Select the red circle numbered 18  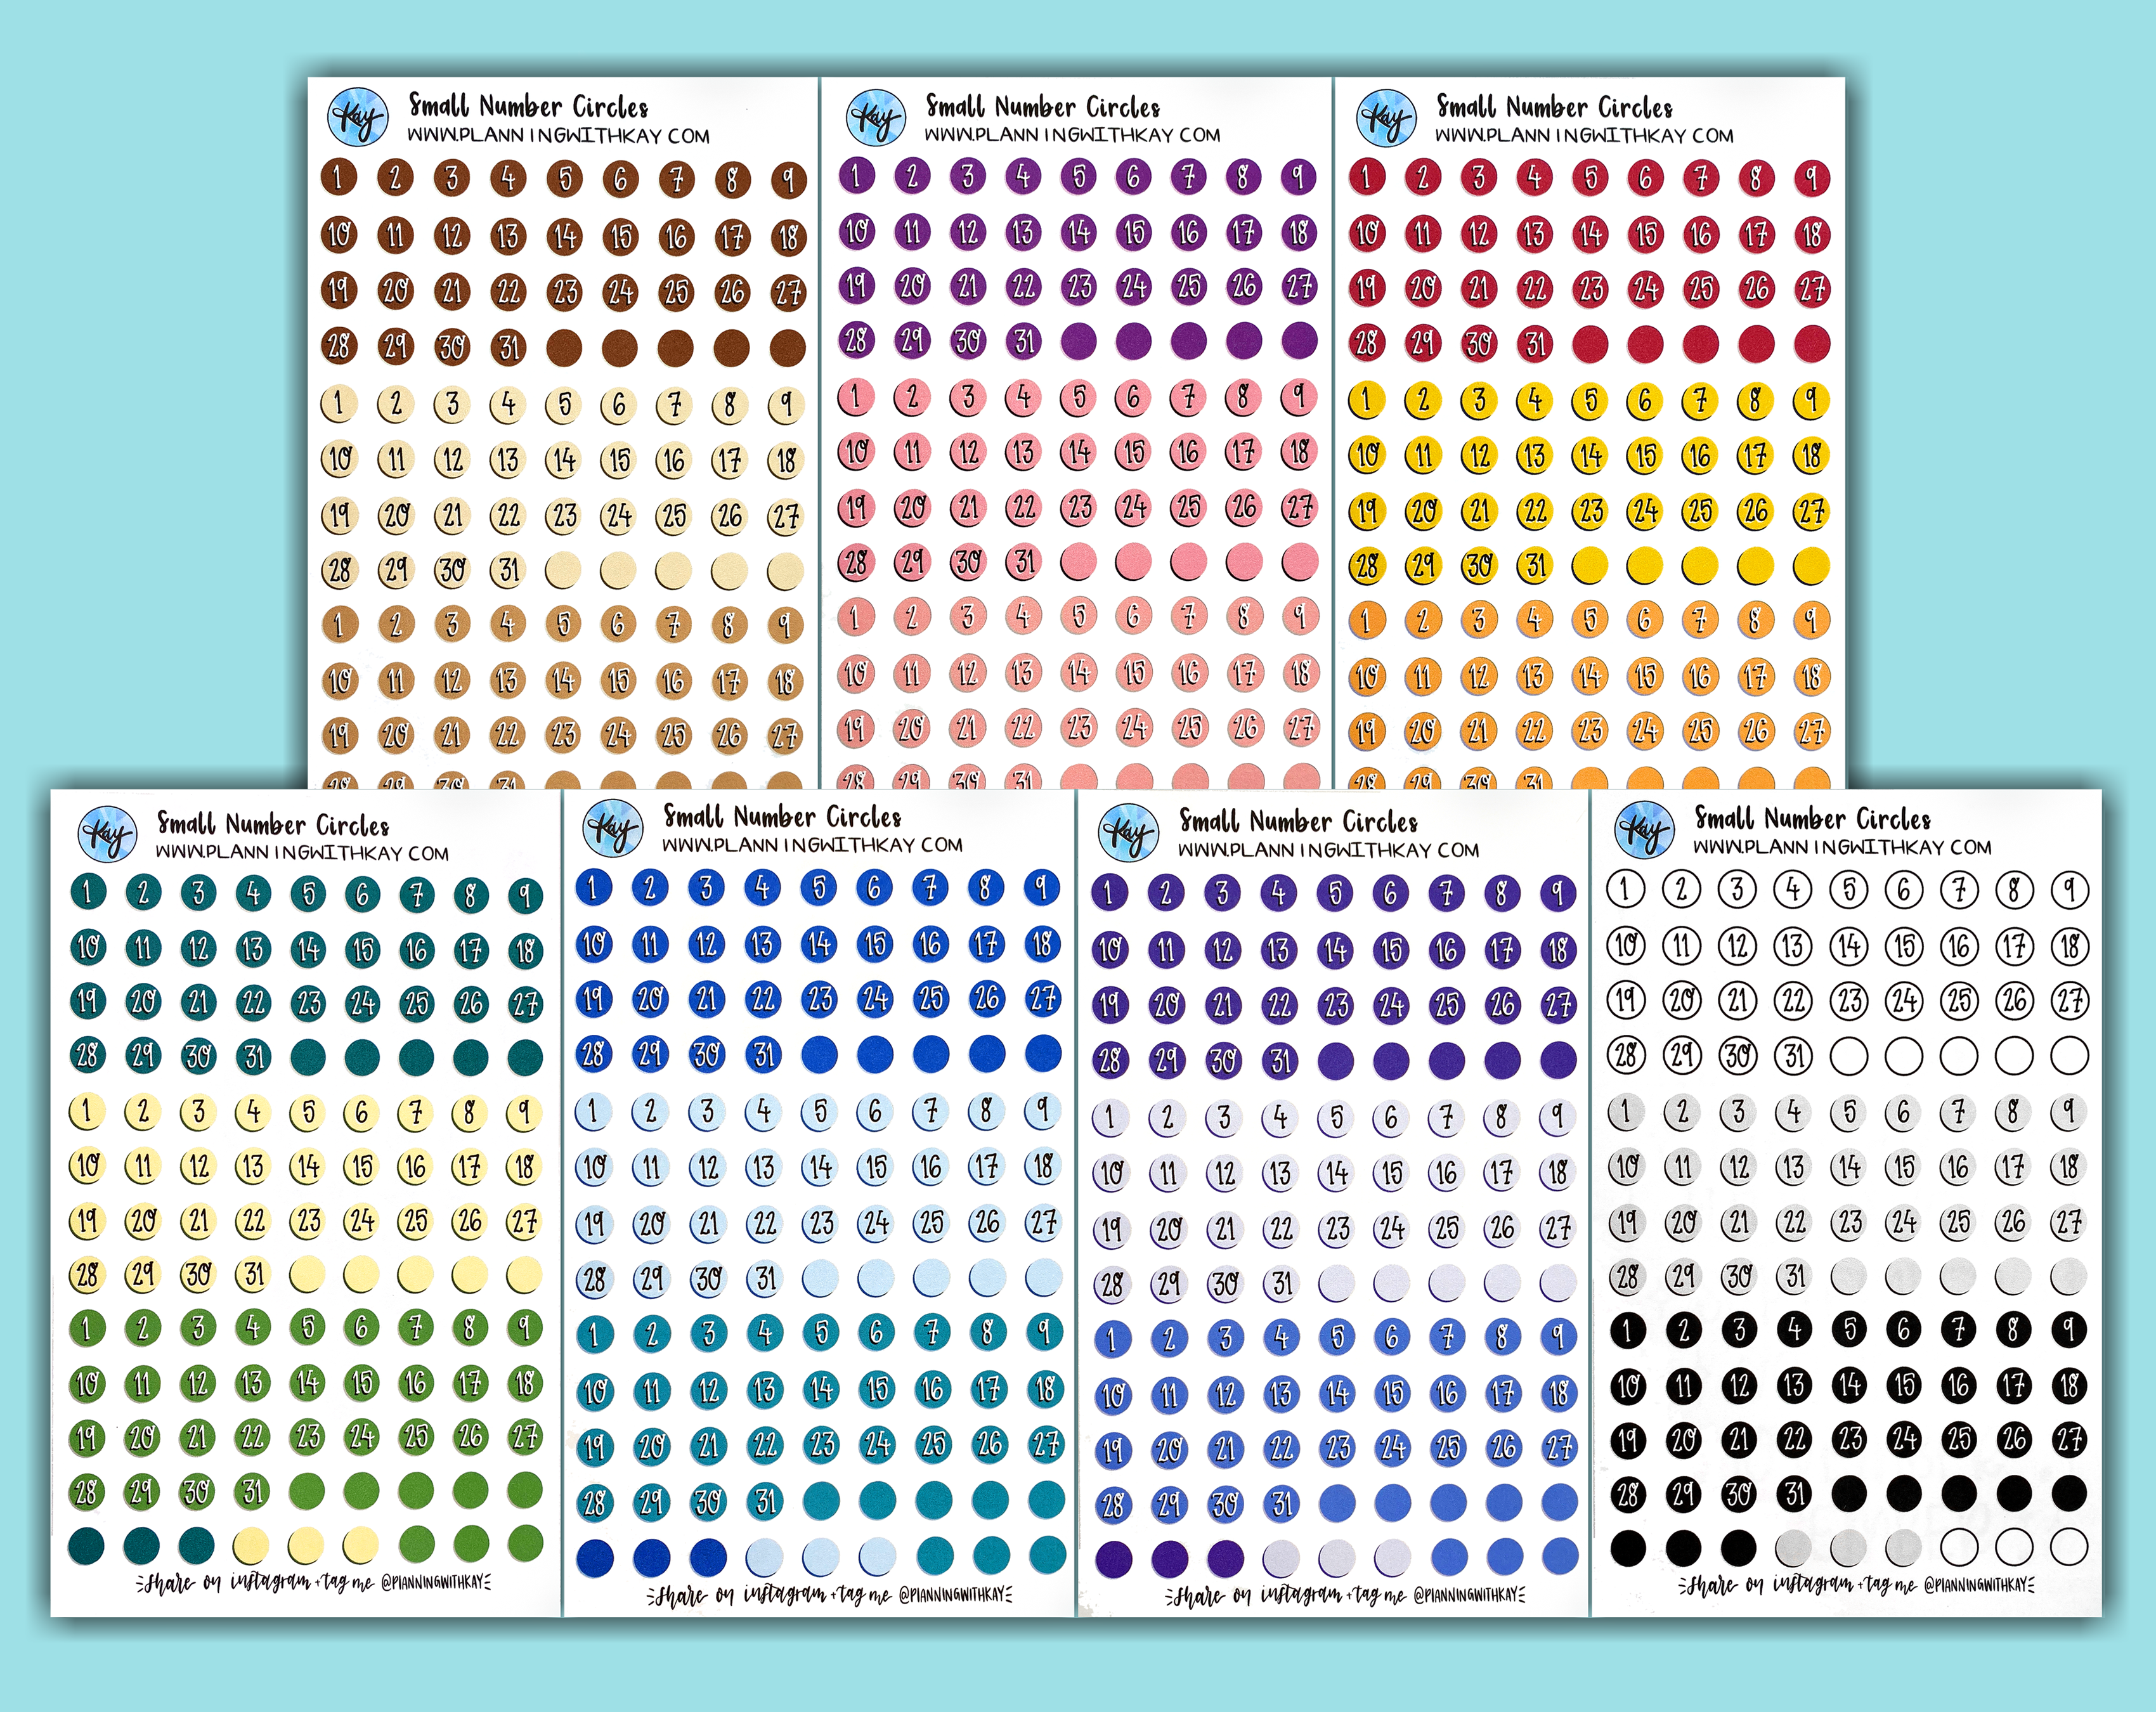(1812, 235)
